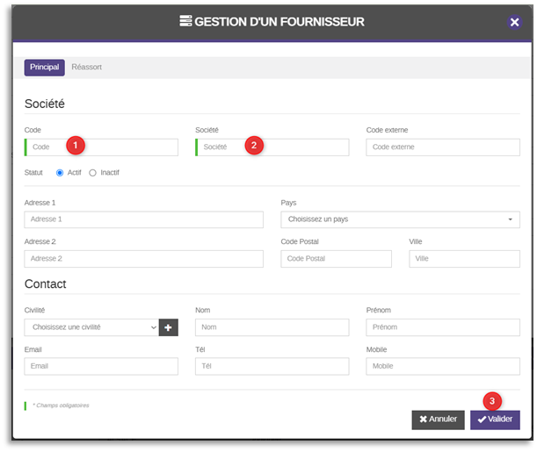This screenshot has width=537, height=452.
Task: Select the Actif status radio button
Action: 60,173
